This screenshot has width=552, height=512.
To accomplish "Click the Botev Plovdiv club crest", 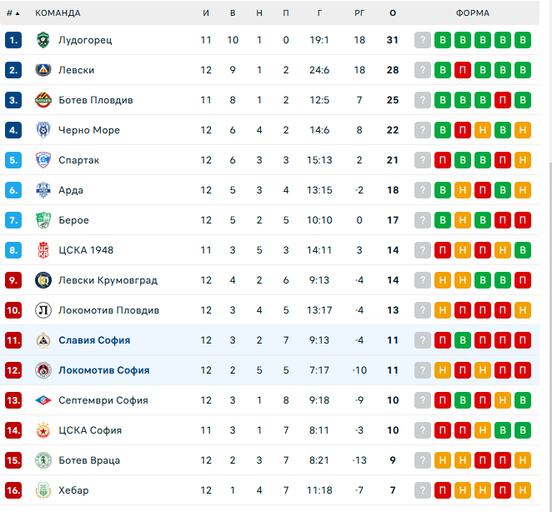I will pyautogui.click(x=43, y=100).
